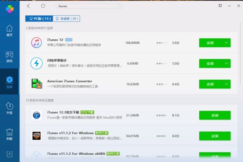Click the search field containing itunes
Image resolution: width=243 pixels, height=162 pixels.
tap(89, 6)
